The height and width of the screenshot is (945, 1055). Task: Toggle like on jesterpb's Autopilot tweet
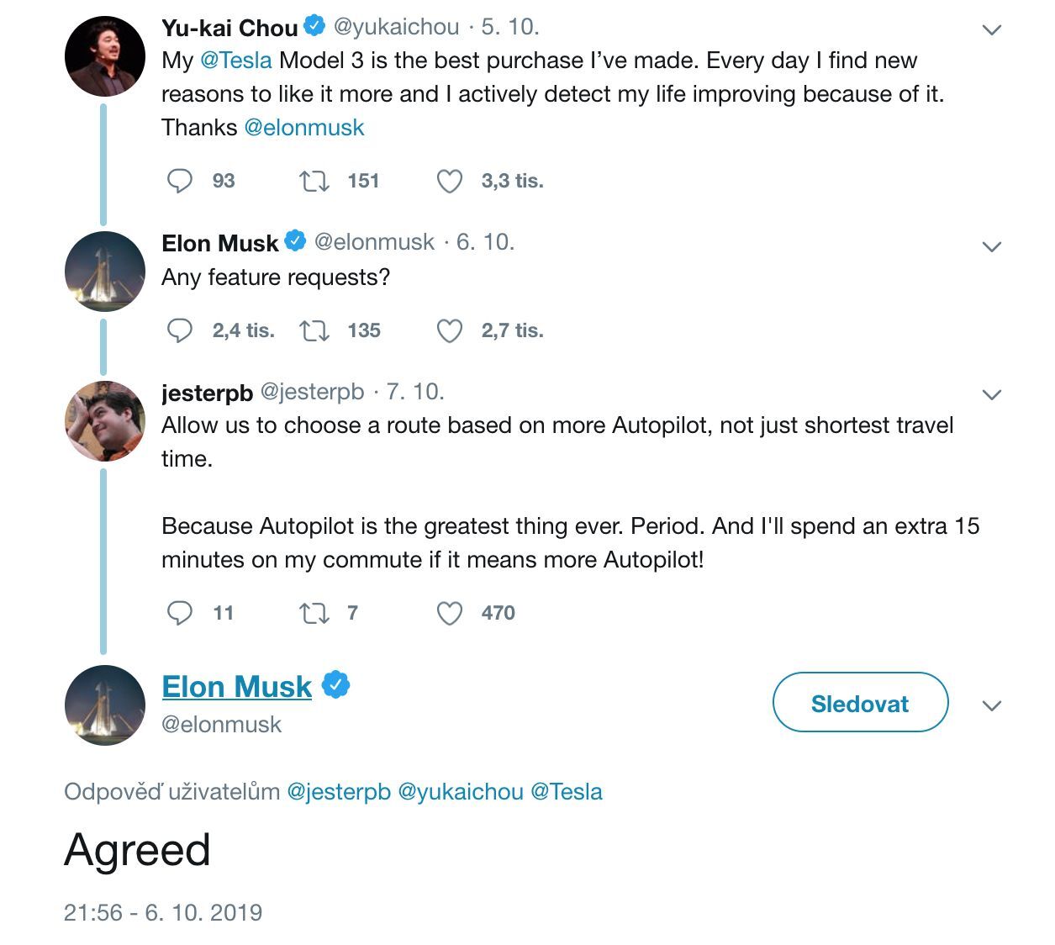pyautogui.click(x=450, y=613)
